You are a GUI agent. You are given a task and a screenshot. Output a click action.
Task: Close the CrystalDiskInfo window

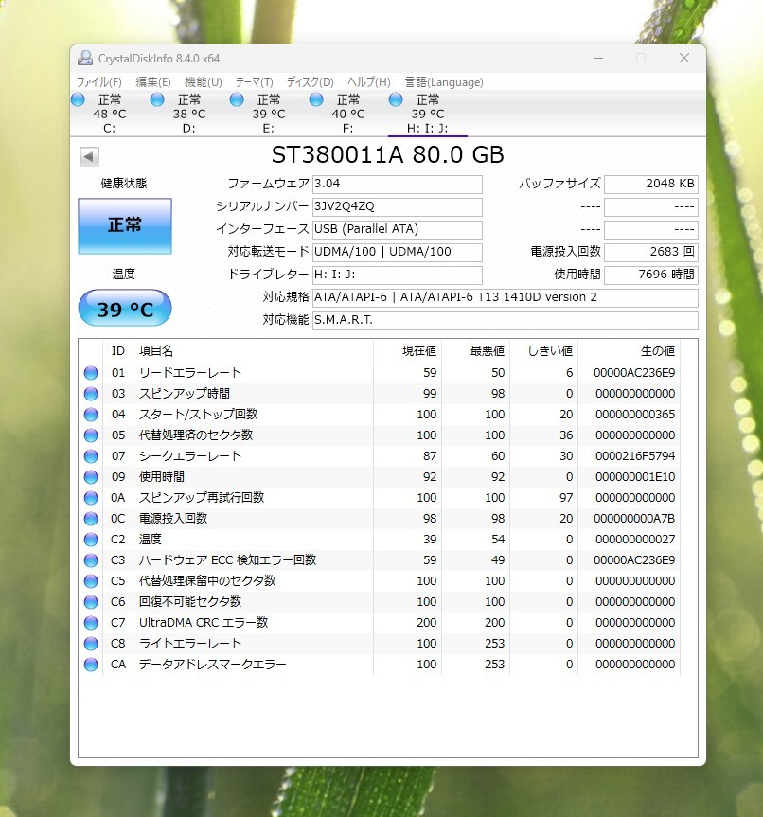684,59
